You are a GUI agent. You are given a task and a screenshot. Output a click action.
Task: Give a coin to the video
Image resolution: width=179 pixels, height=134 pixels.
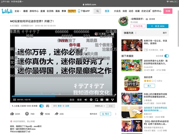click(x=27, y=114)
